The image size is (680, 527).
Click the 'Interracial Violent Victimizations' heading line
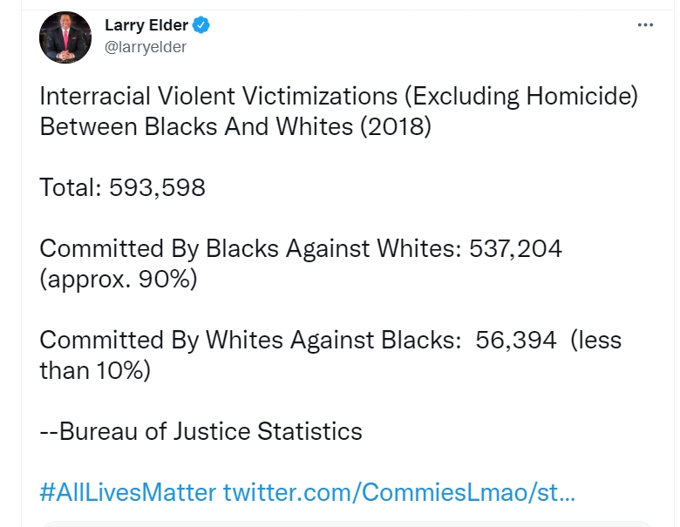pos(338,96)
